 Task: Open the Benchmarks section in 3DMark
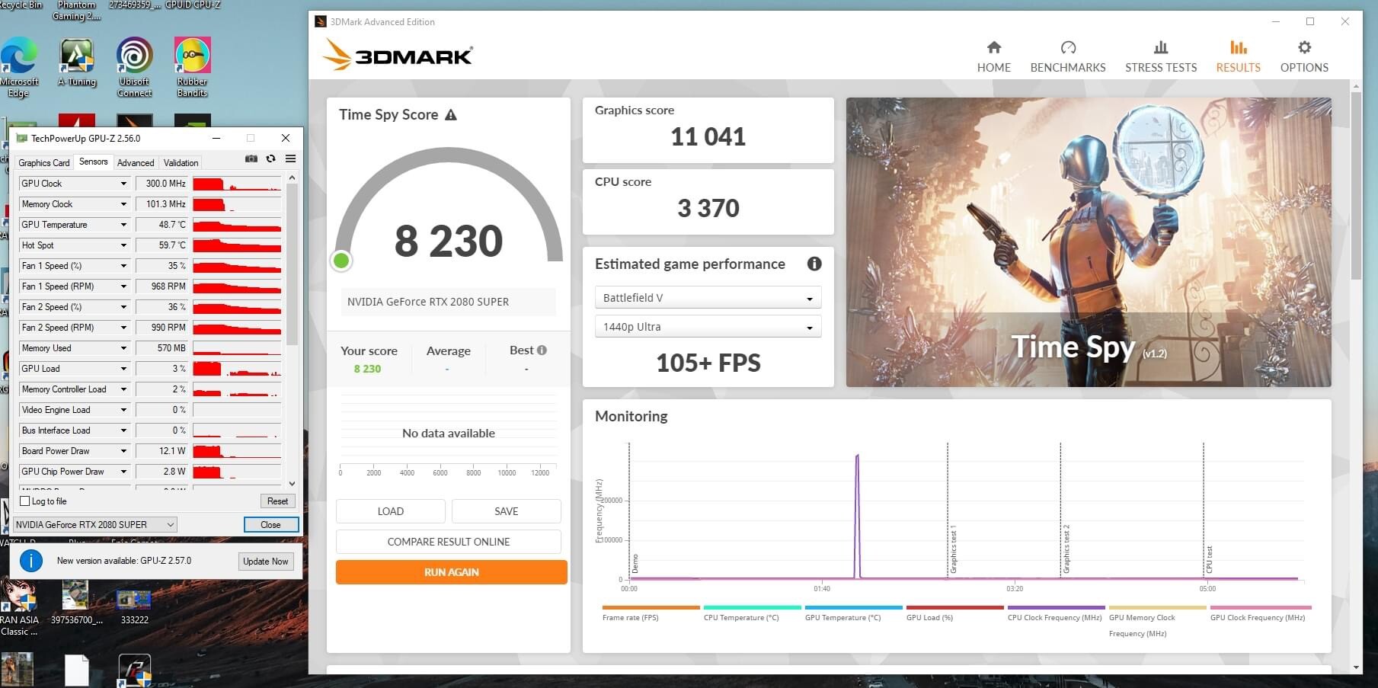point(1067,57)
